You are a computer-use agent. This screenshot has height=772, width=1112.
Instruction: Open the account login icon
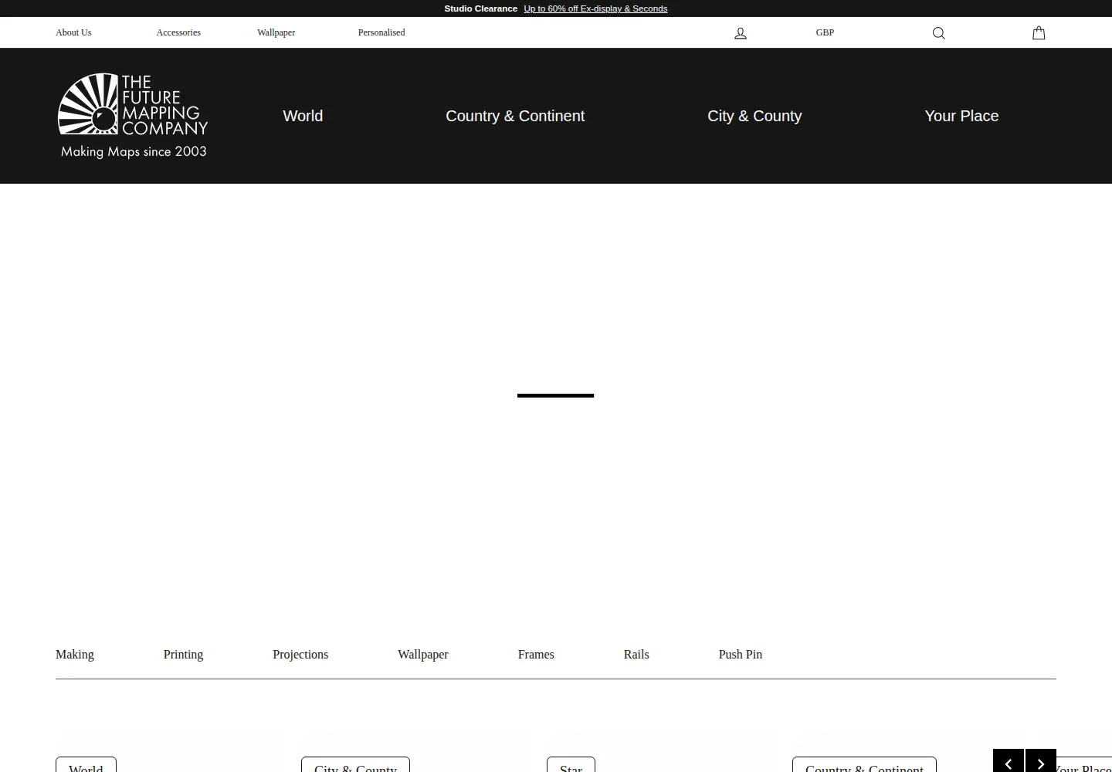pos(741,32)
